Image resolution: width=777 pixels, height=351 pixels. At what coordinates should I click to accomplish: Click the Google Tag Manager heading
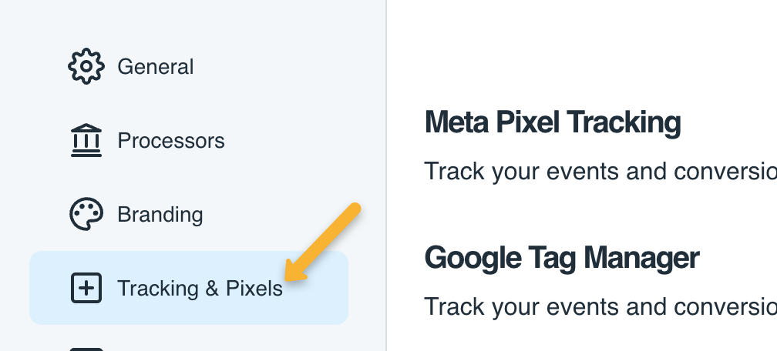(x=561, y=258)
